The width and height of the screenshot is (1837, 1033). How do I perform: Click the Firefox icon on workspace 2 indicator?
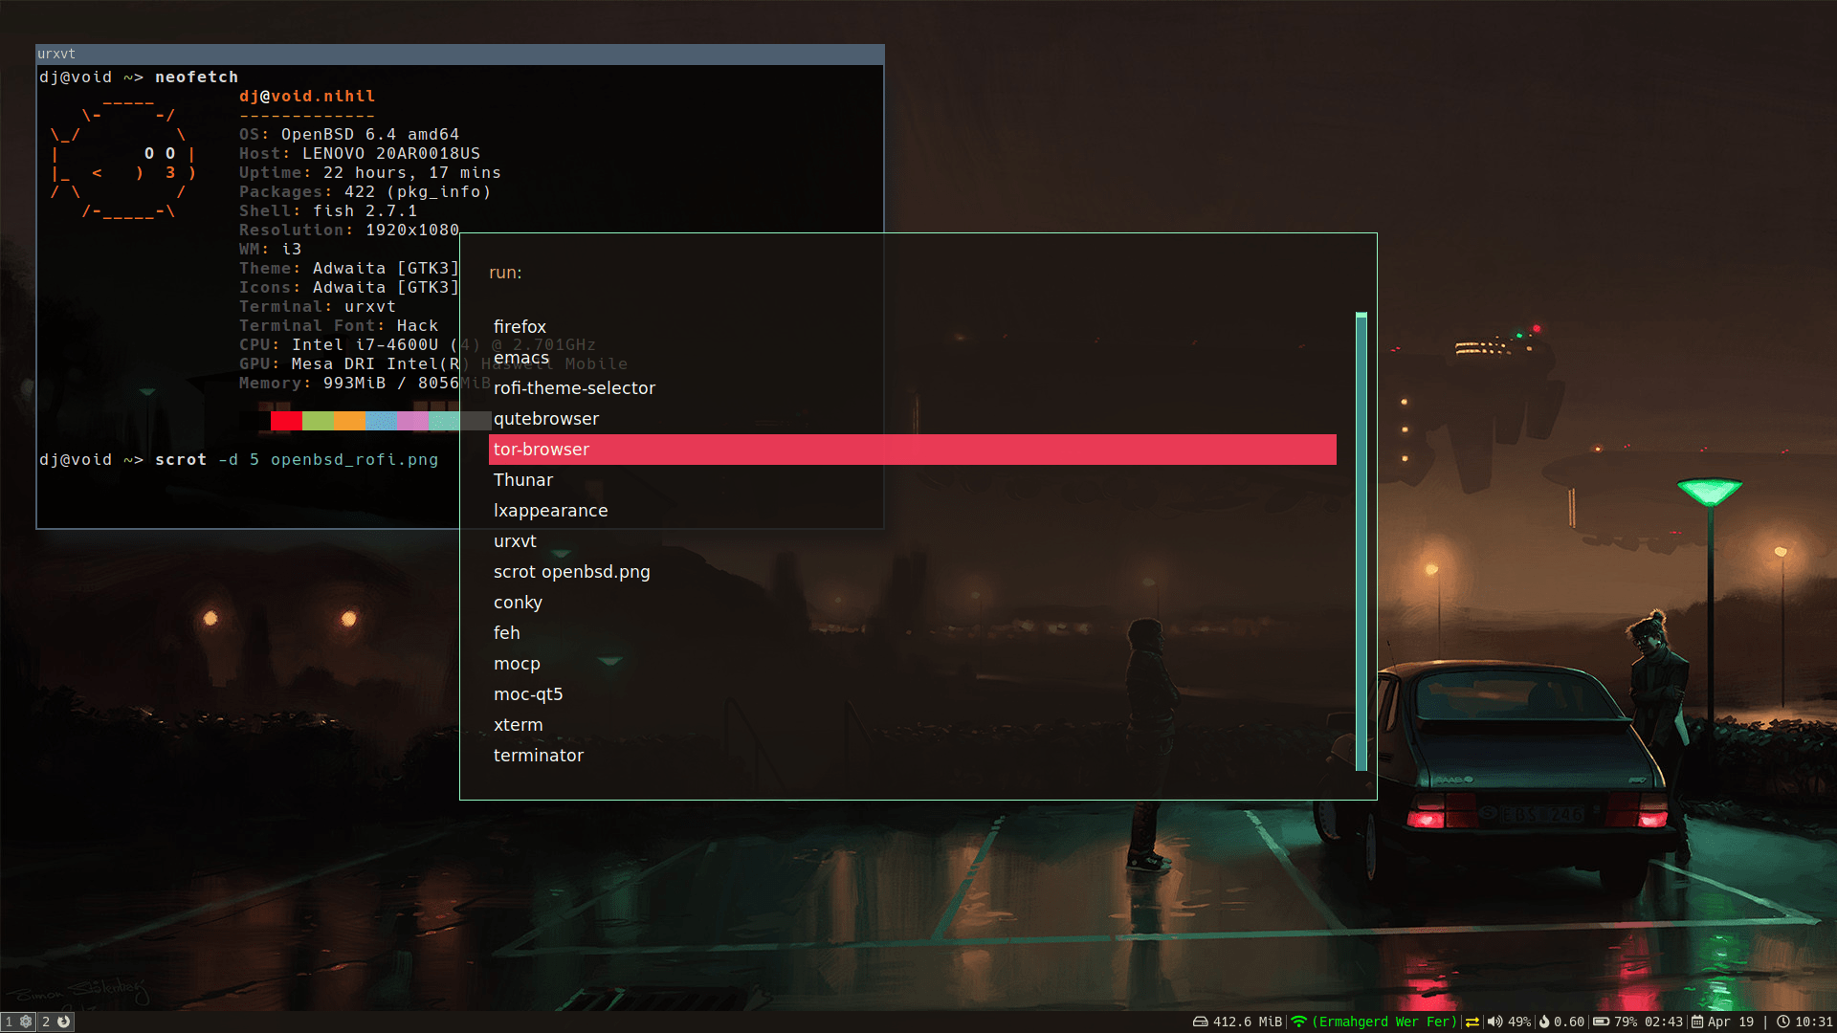click(x=63, y=1022)
